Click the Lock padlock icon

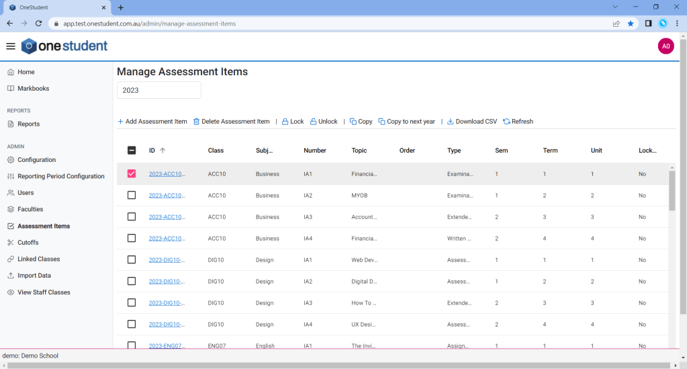coord(285,122)
